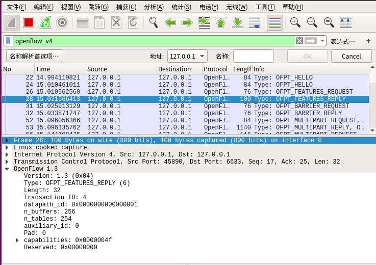Zoom out the main window text

(312, 23)
